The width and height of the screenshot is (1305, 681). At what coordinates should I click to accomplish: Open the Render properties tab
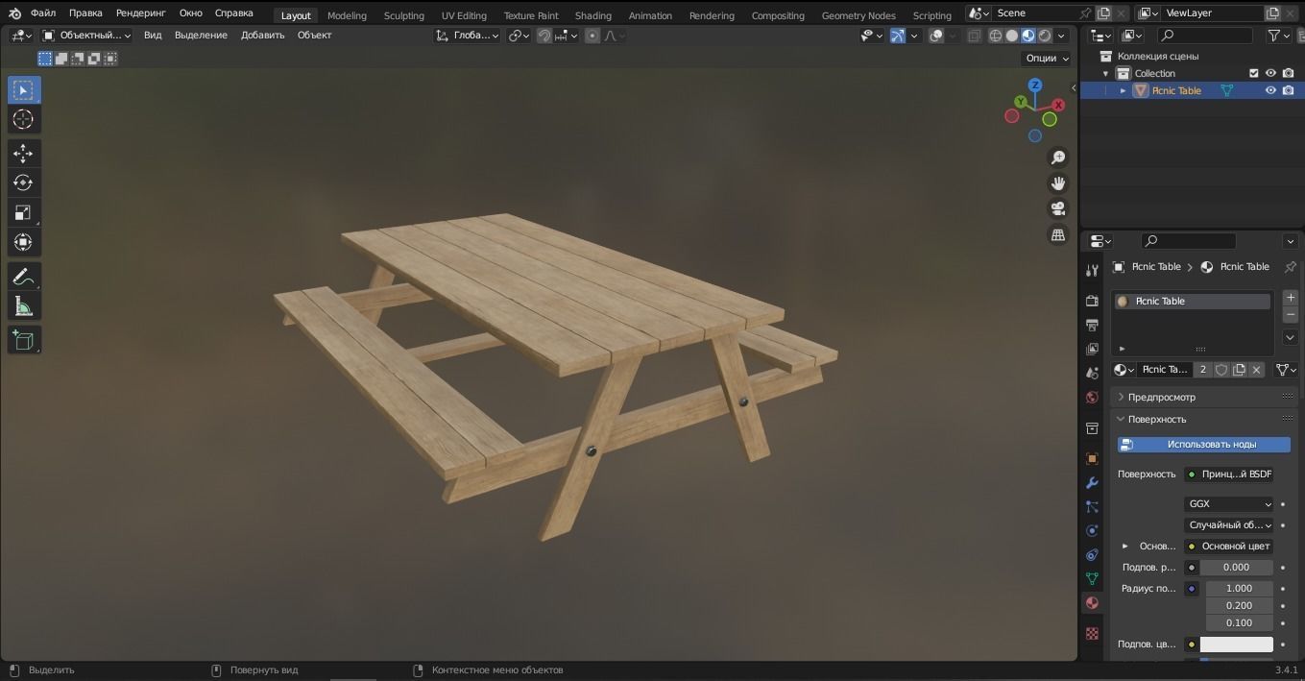1092,301
